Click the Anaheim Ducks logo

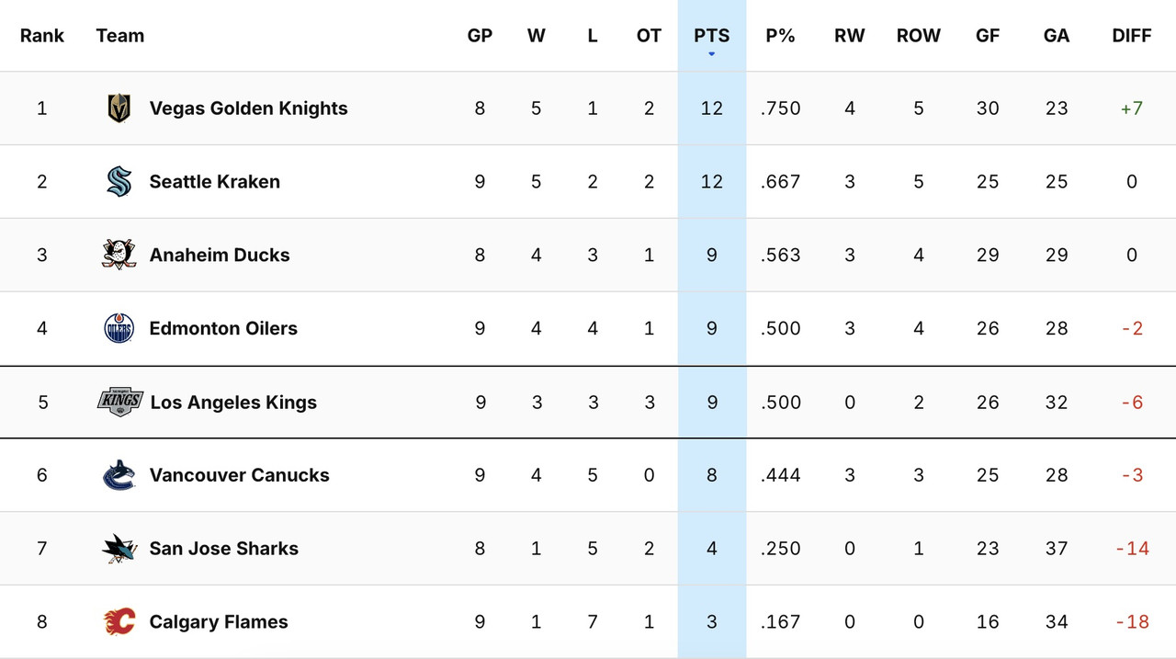click(x=119, y=255)
